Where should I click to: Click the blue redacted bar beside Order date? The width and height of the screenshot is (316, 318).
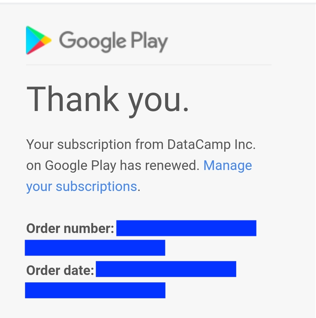[x=166, y=269]
